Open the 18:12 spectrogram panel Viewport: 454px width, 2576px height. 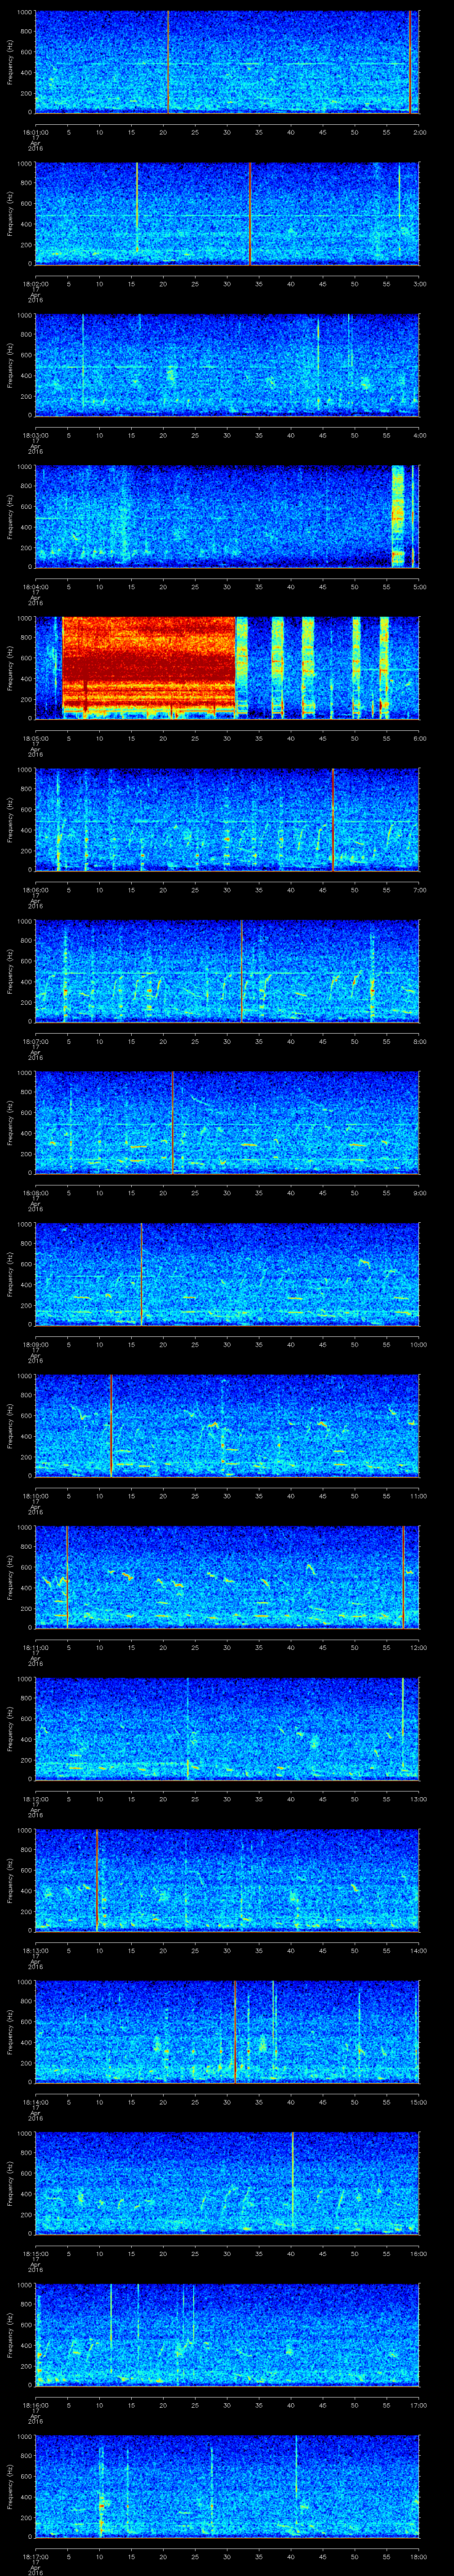pyautogui.click(x=227, y=1729)
